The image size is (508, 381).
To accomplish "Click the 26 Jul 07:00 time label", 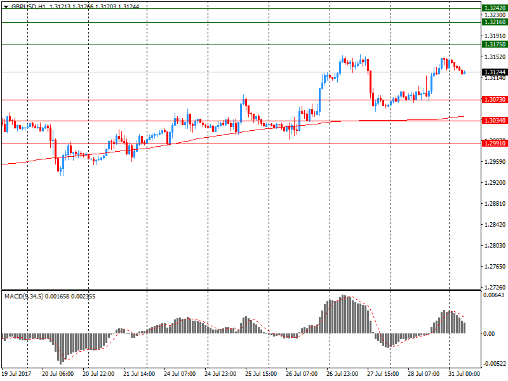I will coord(302,373).
